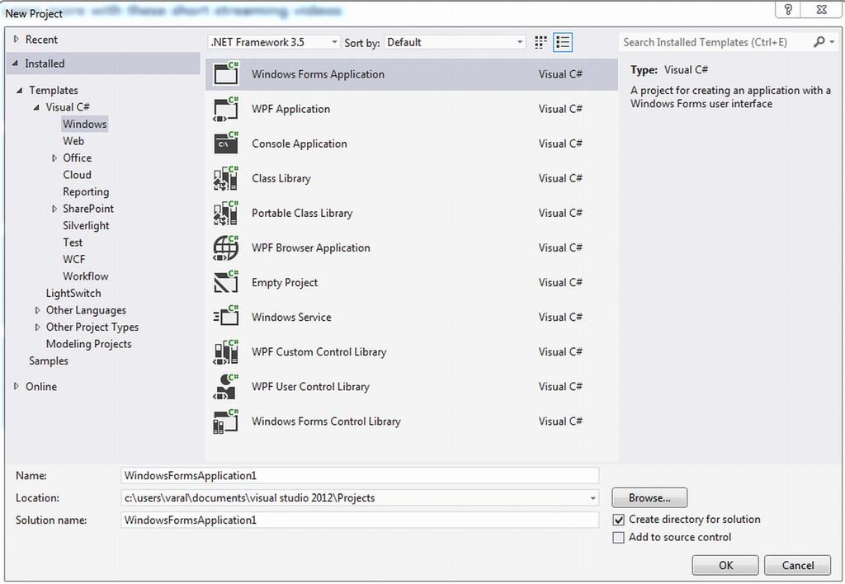Select the Windows Forms Application name
This screenshot has width=845, height=584.
[318, 74]
